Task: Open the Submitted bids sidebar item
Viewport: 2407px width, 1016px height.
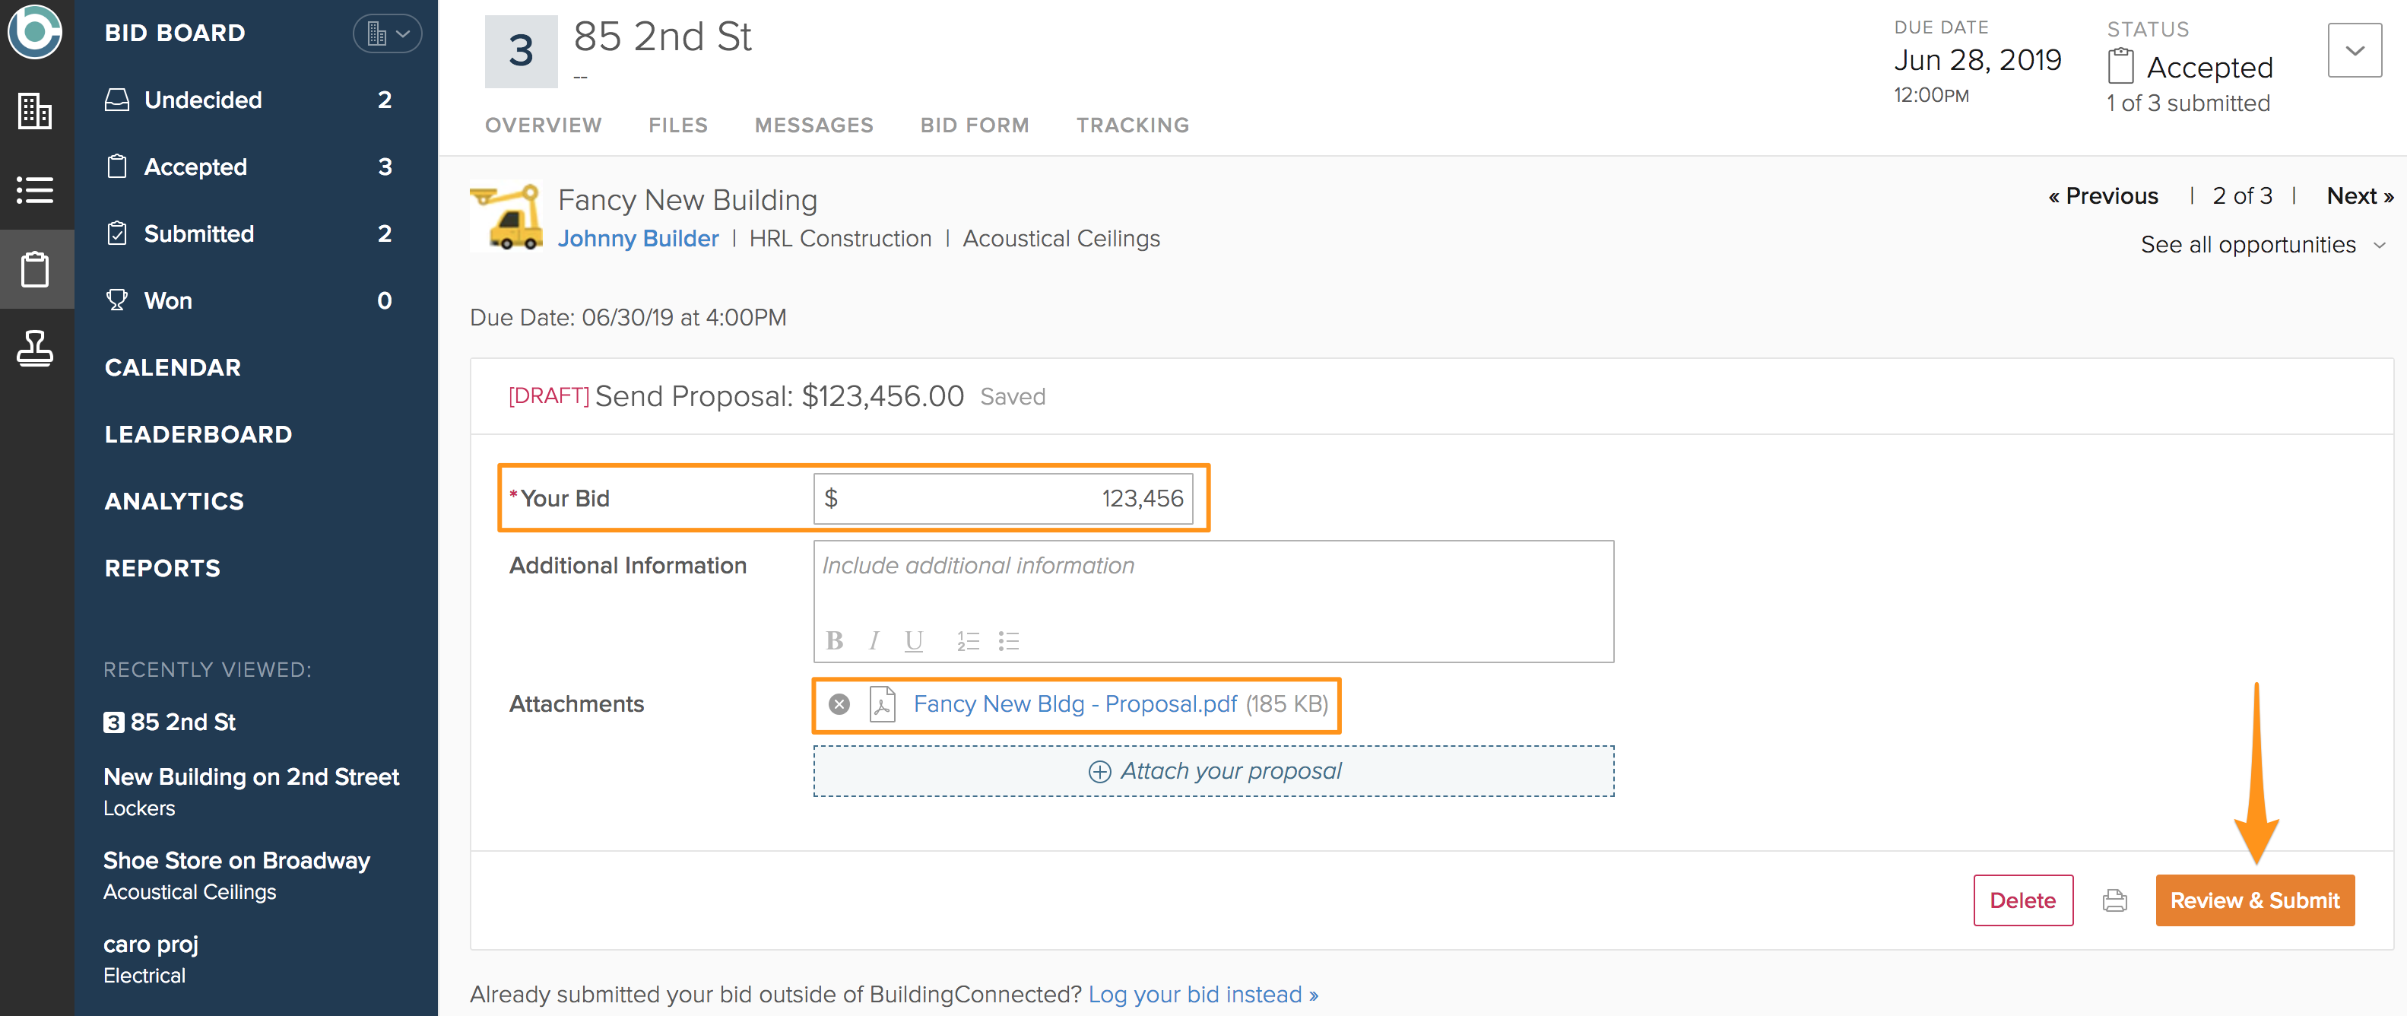Action: coord(199,233)
